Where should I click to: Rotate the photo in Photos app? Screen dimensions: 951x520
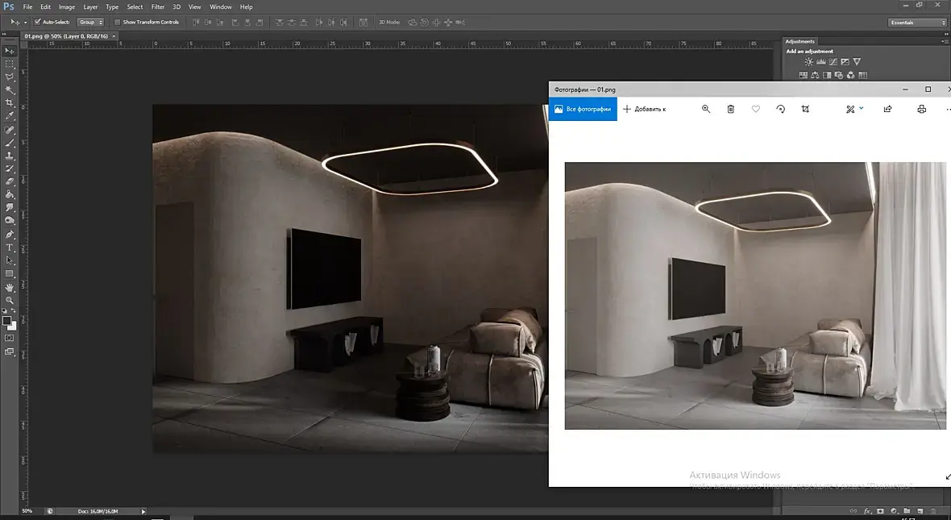coord(780,109)
